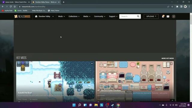Open the Chrome extensions puzzle icon

177,7
